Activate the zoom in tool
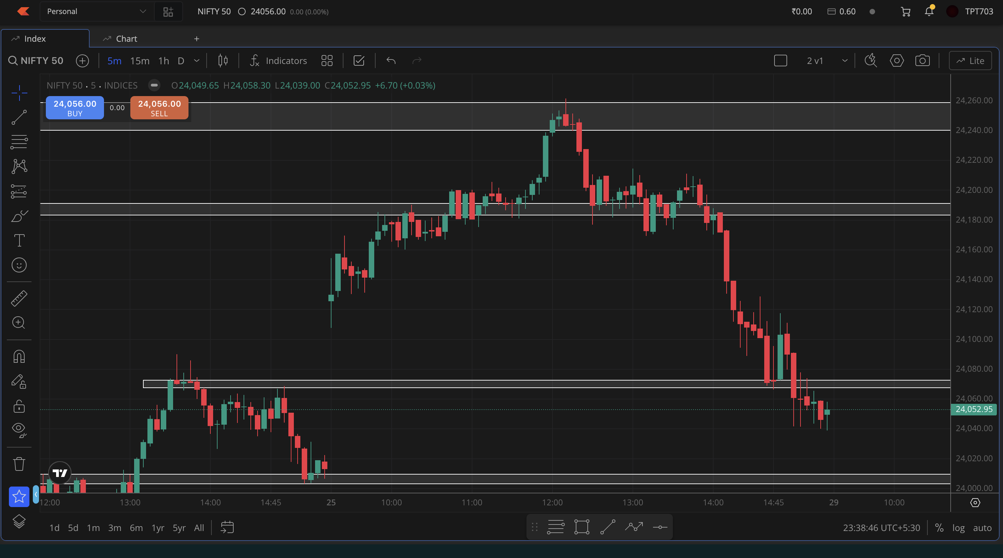The height and width of the screenshot is (558, 1003). [x=19, y=322]
